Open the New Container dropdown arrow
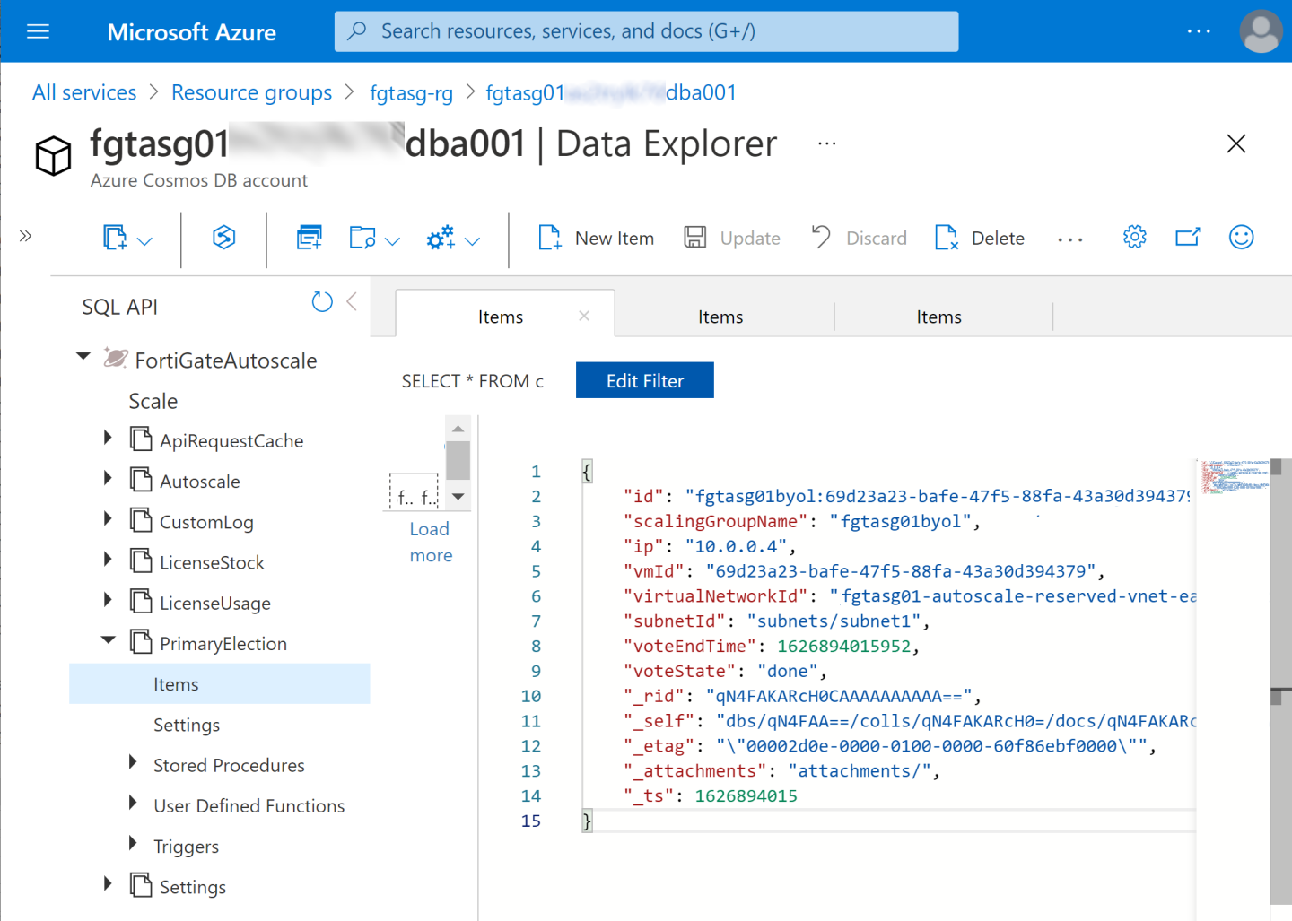Image resolution: width=1292 pixels, height=921 pixels. click(144, 240)
